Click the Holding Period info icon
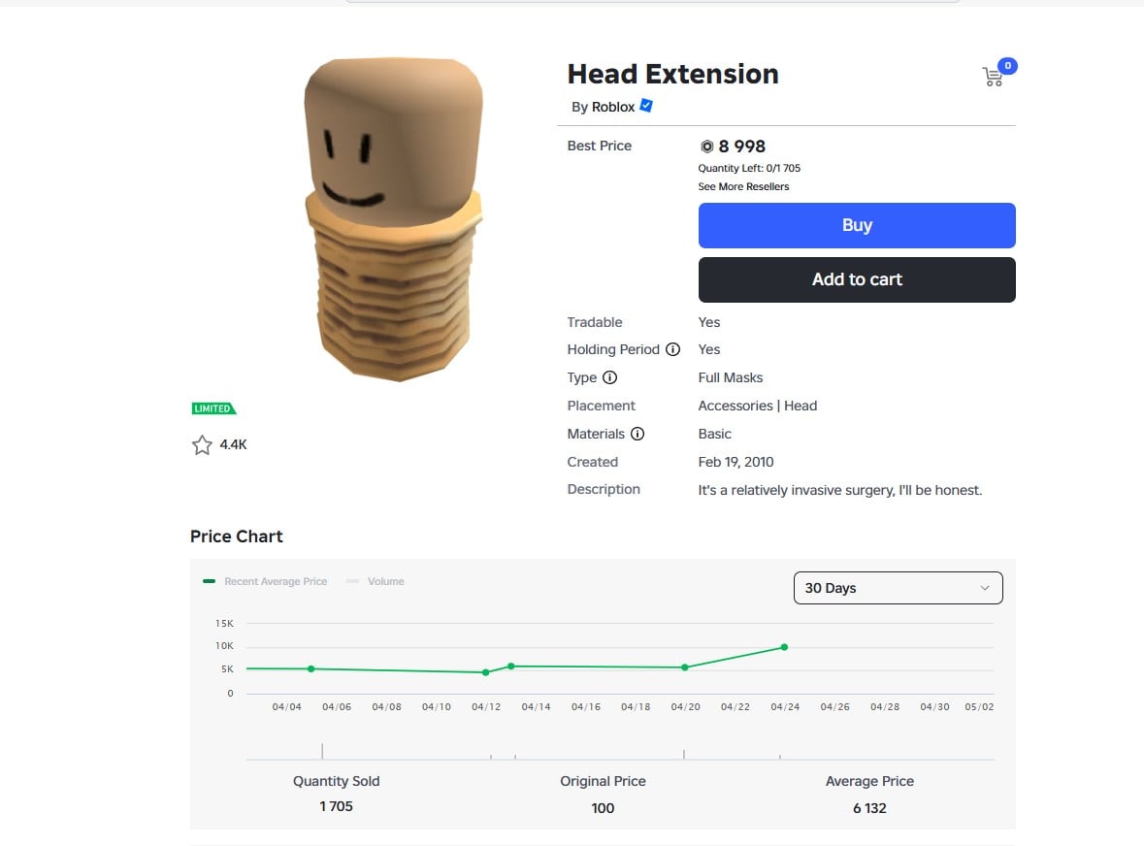Viewport: 1144px width, 846px height. [x=672, y=349]
